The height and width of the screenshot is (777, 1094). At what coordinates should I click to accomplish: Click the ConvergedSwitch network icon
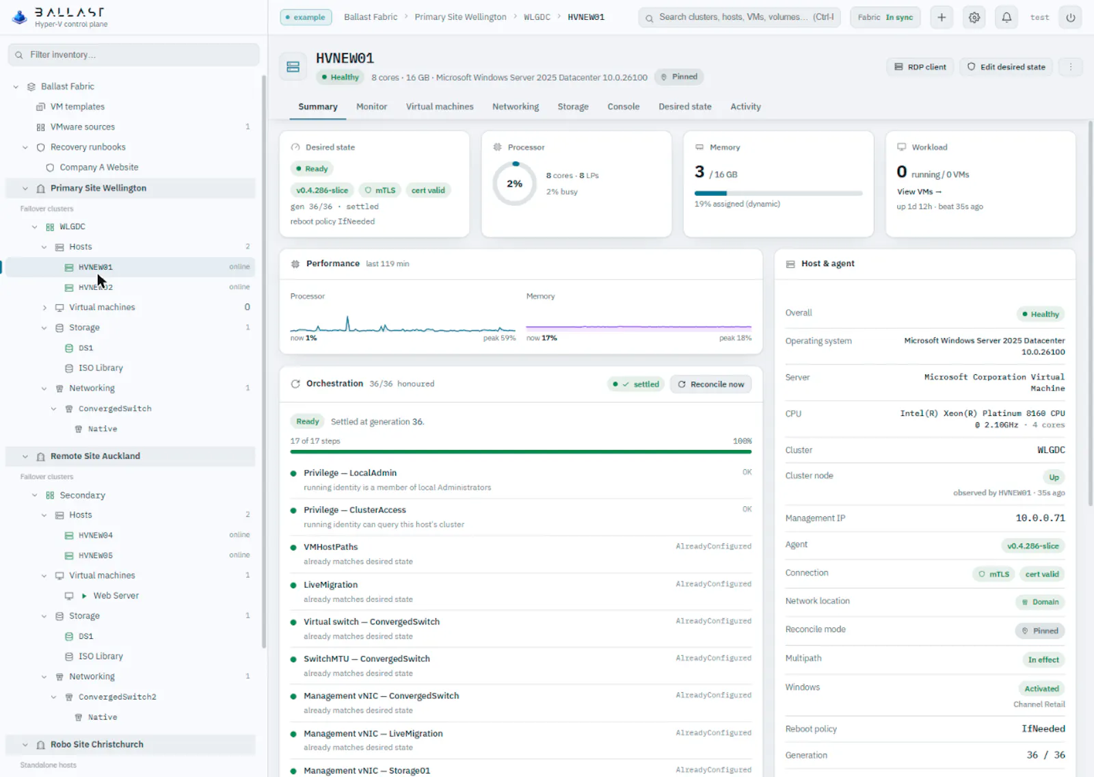69,409
